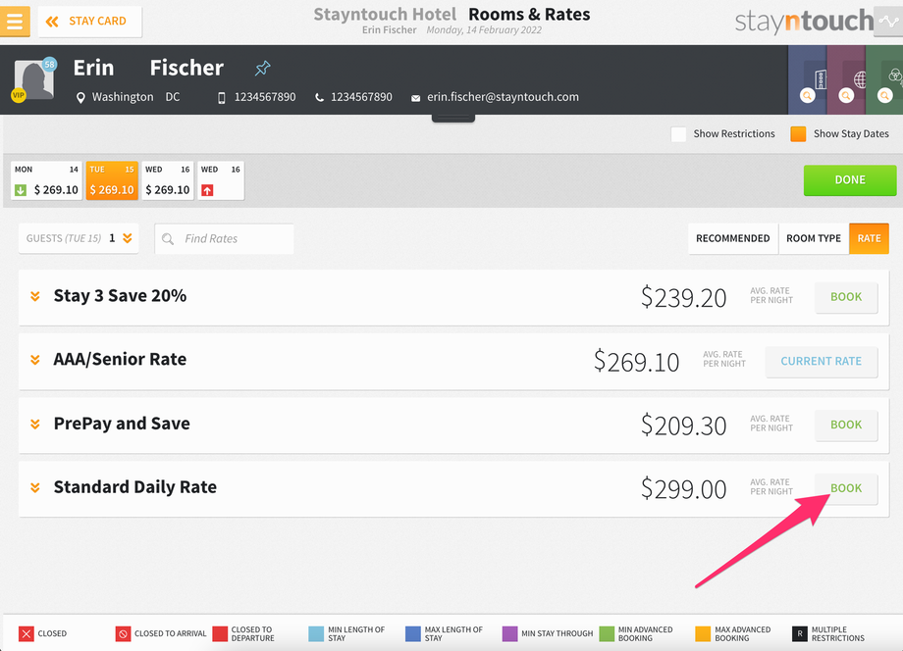Click the Closed to Arrival legend icon

tap(123, 633)
